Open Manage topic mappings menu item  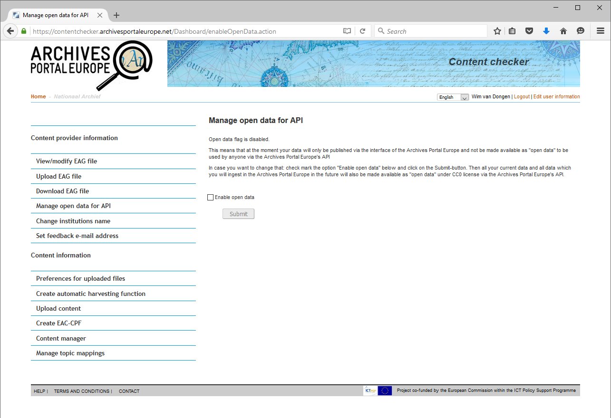pyautogui.click(x=113, y=353)
